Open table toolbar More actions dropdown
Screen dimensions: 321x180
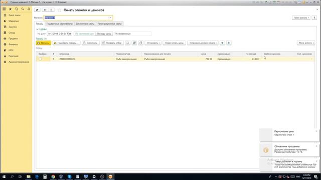(306, 43)
